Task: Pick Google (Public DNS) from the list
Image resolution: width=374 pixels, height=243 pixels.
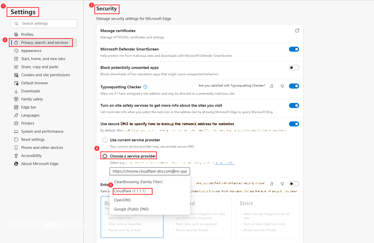Action: tap(150, 209)
